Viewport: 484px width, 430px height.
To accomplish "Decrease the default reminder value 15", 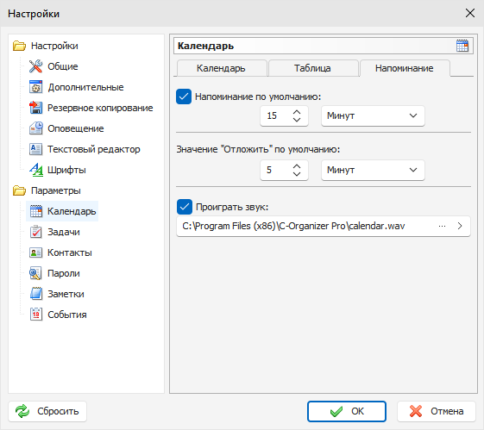I will 297,120.
